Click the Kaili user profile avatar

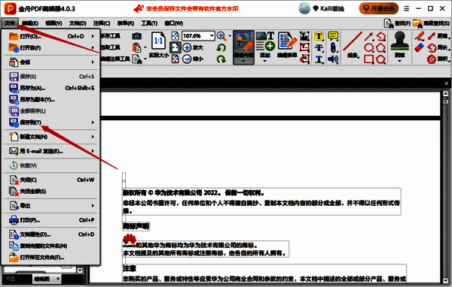point(304,8)
